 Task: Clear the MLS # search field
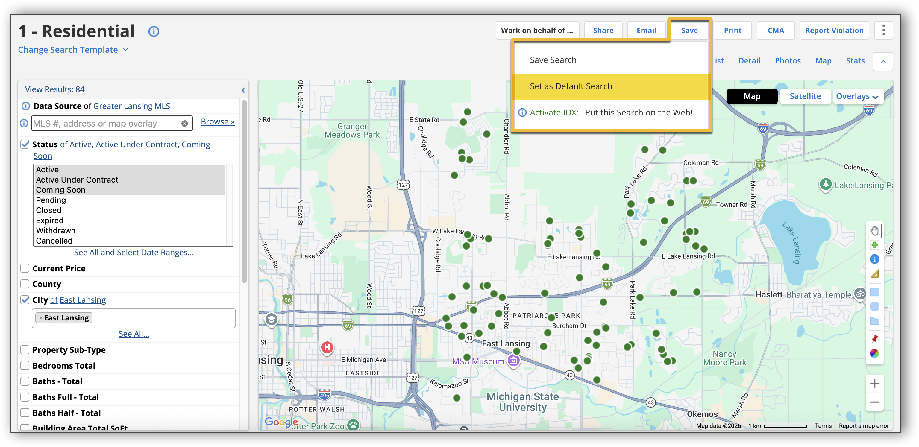pos(184,124)
